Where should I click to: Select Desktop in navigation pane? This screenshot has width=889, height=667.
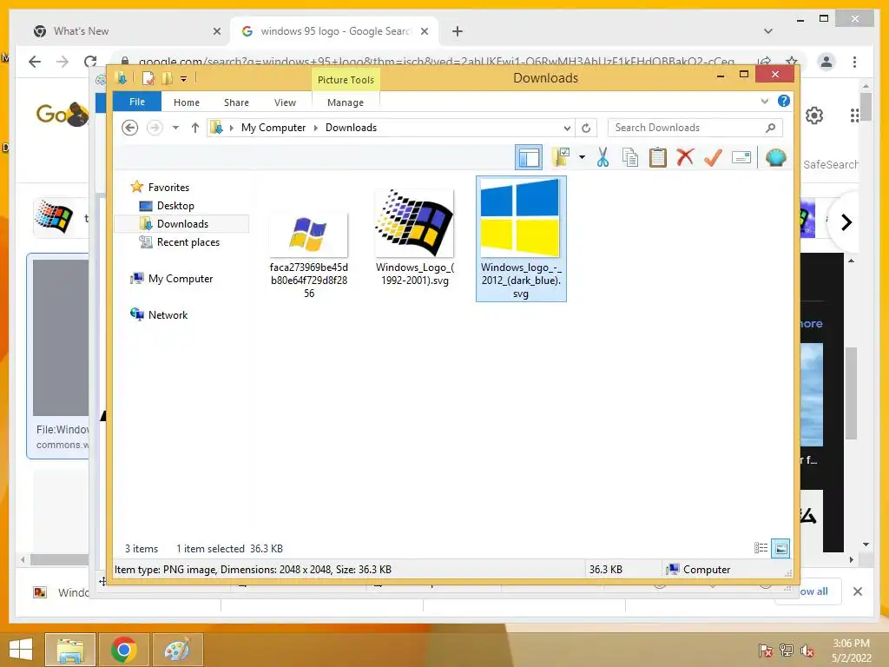[175, 206]
